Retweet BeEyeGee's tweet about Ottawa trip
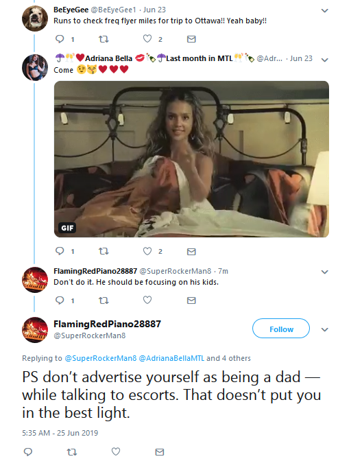This screenshot has height=472, width=351. [x=104, y=39]
